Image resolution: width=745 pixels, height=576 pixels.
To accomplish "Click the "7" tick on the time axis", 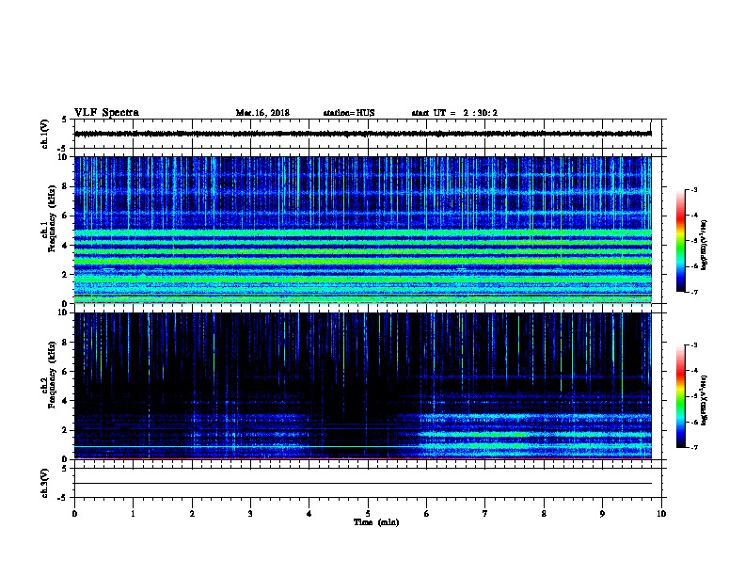I will [485, 513].
